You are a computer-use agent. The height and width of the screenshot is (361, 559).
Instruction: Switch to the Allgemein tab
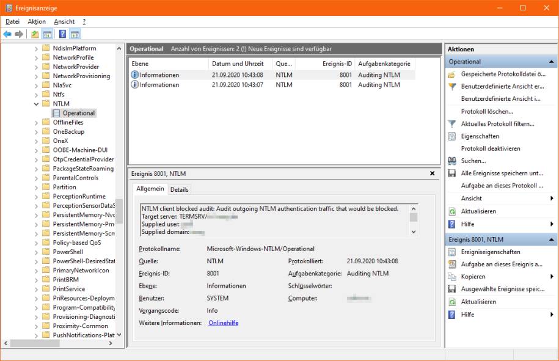pos(150,189)
